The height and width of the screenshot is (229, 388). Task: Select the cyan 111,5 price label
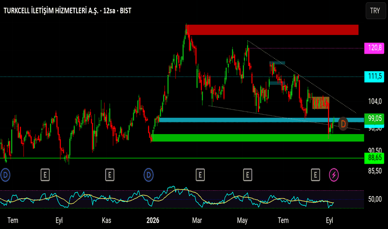pos(374,77)
